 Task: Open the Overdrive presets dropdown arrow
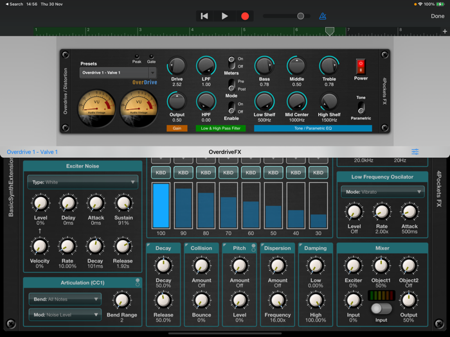click(x=153, y=73)
